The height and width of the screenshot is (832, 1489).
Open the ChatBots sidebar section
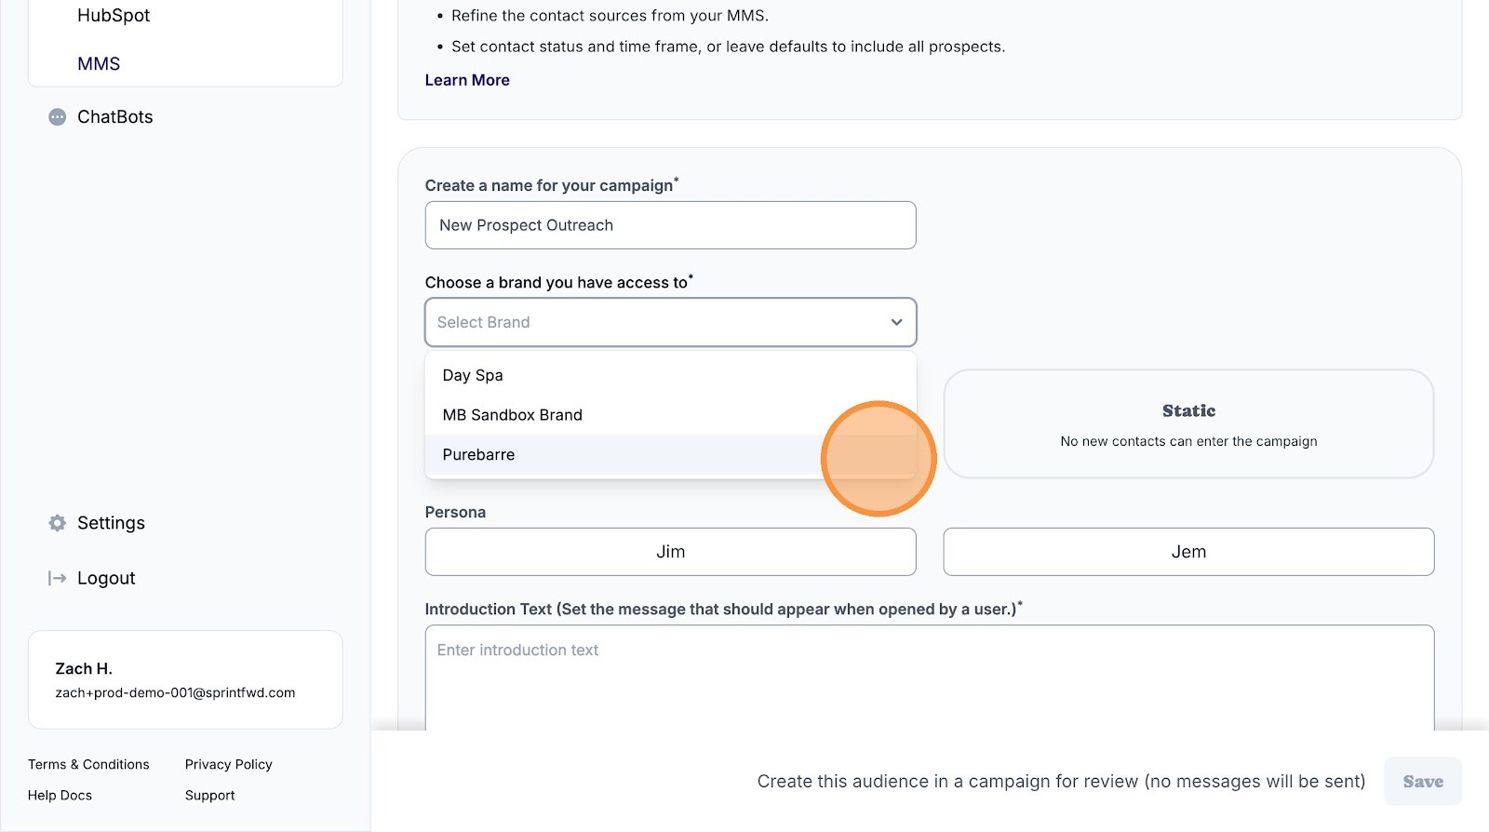pos(114,117)
